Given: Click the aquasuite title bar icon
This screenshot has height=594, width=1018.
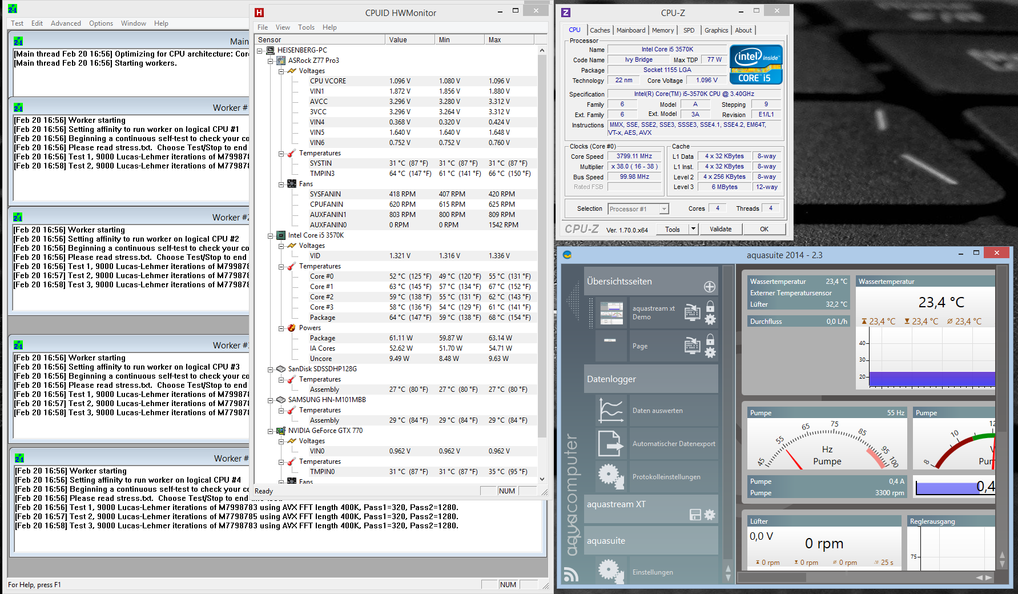Looking at the screenshot, I should [x=567, y=255].
